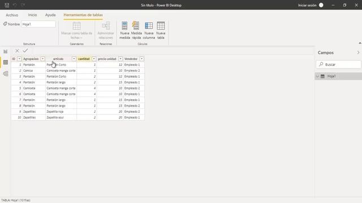Viewport: 362px width, 203px height.
Task: Click the Campos panel title
Action: (x=326, y=52)
